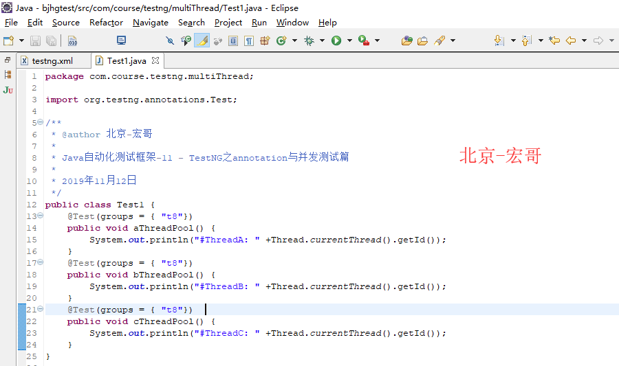Click the Previous Annotation up-arrow icon
Screen dimensions: 619x366
click(527, 41)
